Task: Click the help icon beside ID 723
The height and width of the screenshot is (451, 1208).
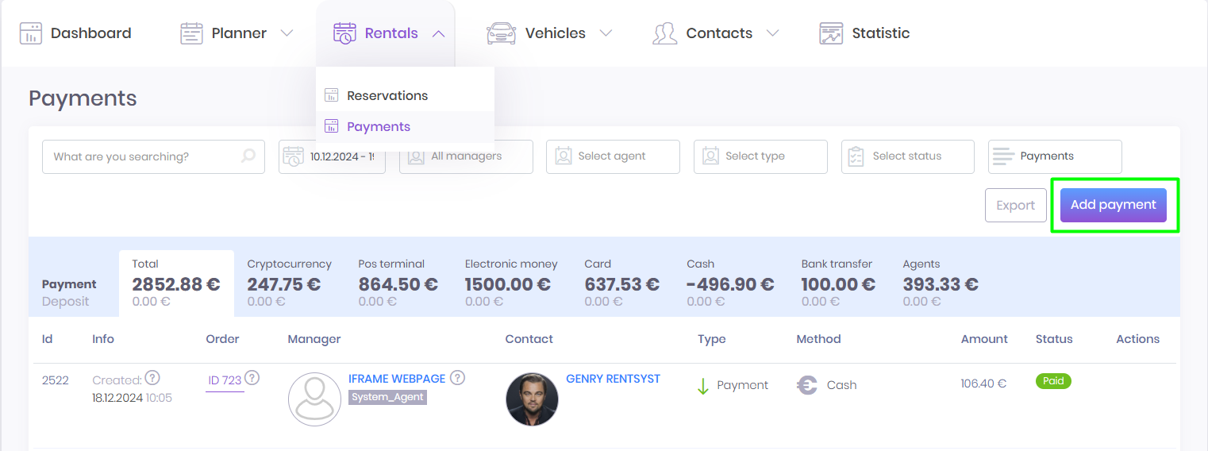Action: (x=252, y=378)
